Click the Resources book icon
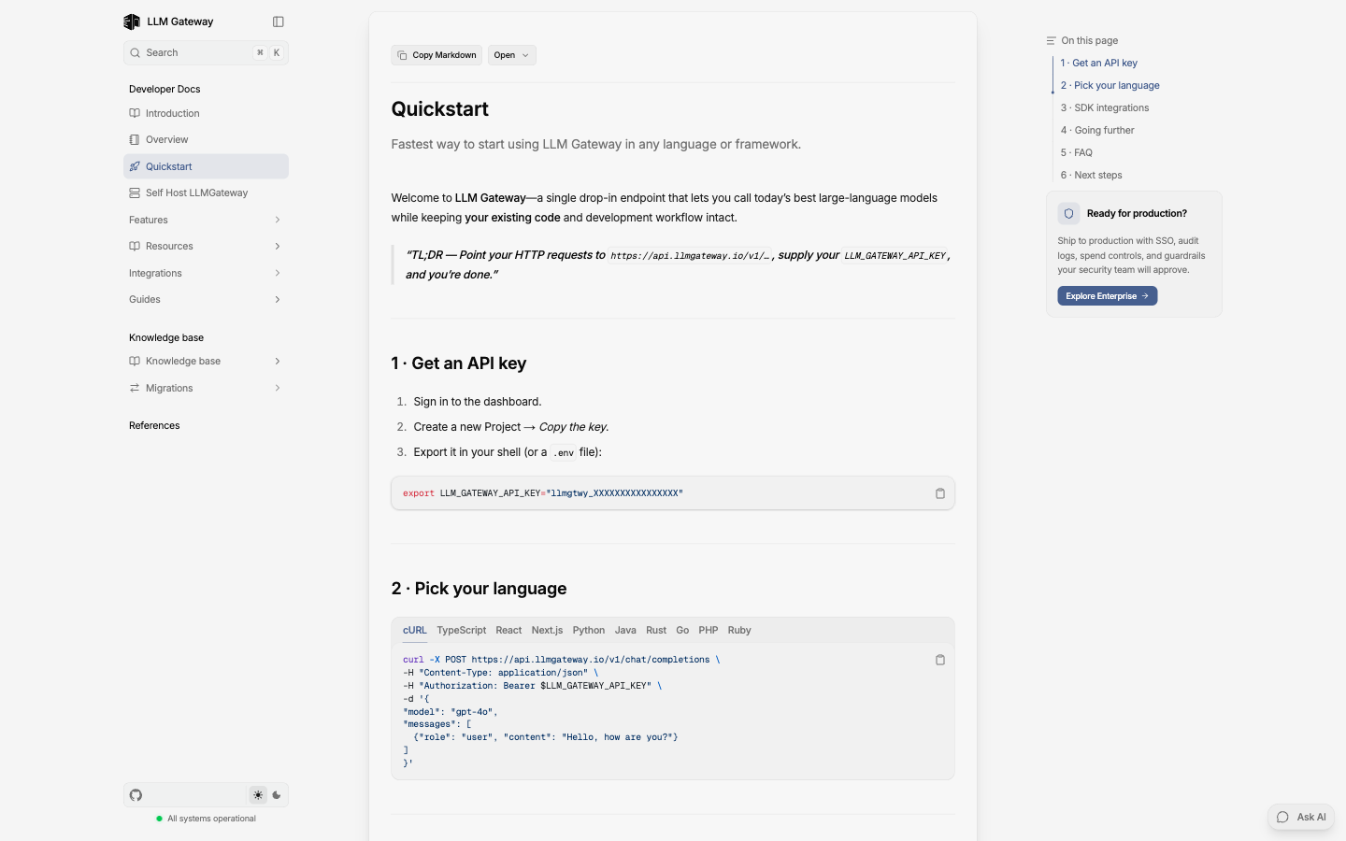 coord(135,246)
